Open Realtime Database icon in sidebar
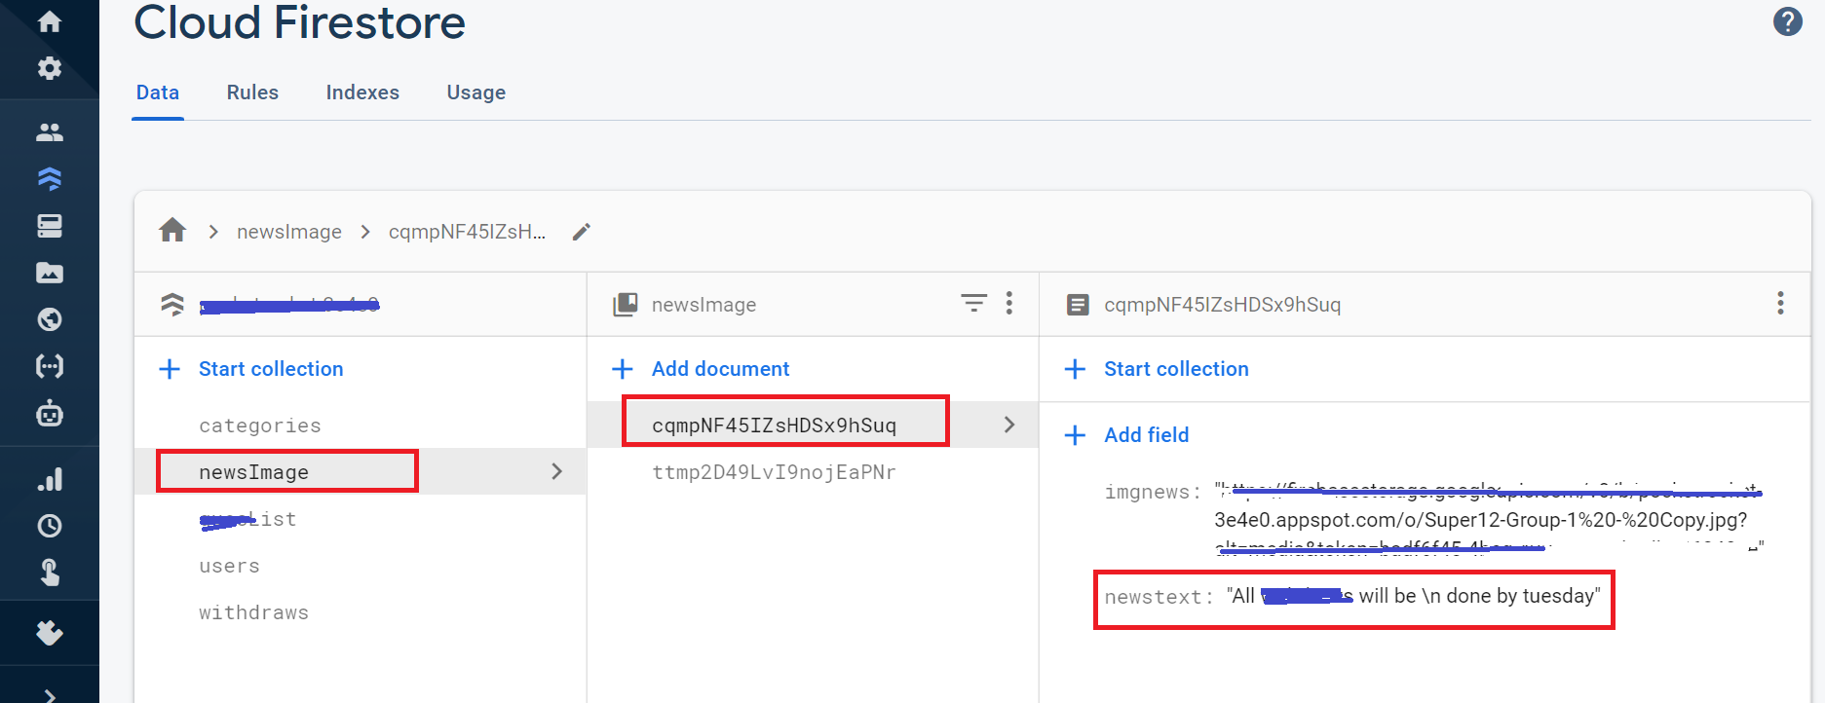Viewport: 1825px width, 703px height. pyautogui.click(x=50, y=226)
